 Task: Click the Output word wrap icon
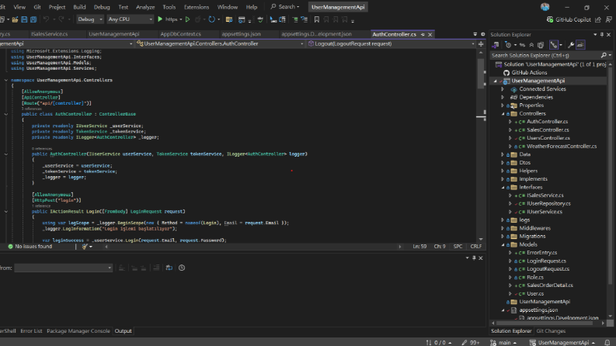(x=169, y=268)
